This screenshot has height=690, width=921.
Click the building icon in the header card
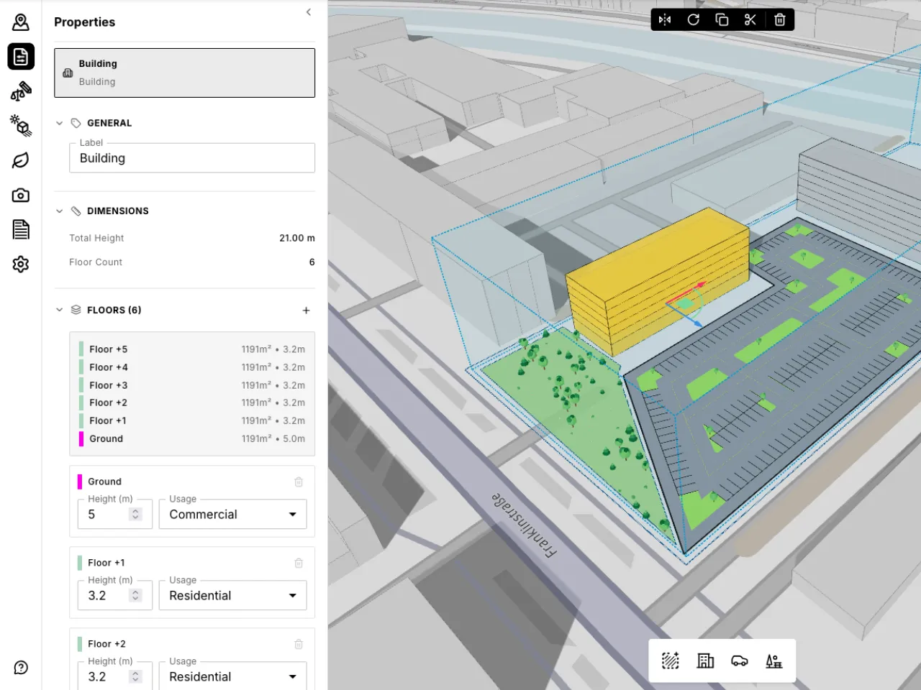tap(68, 73)
